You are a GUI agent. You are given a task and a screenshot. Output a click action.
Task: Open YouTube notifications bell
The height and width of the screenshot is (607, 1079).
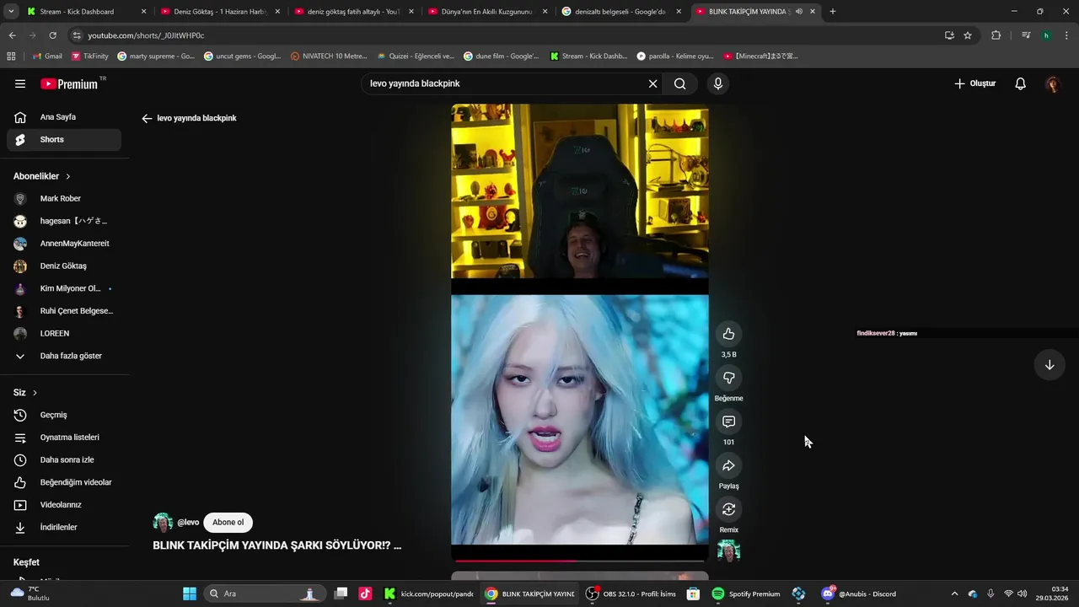point(1020,83)
